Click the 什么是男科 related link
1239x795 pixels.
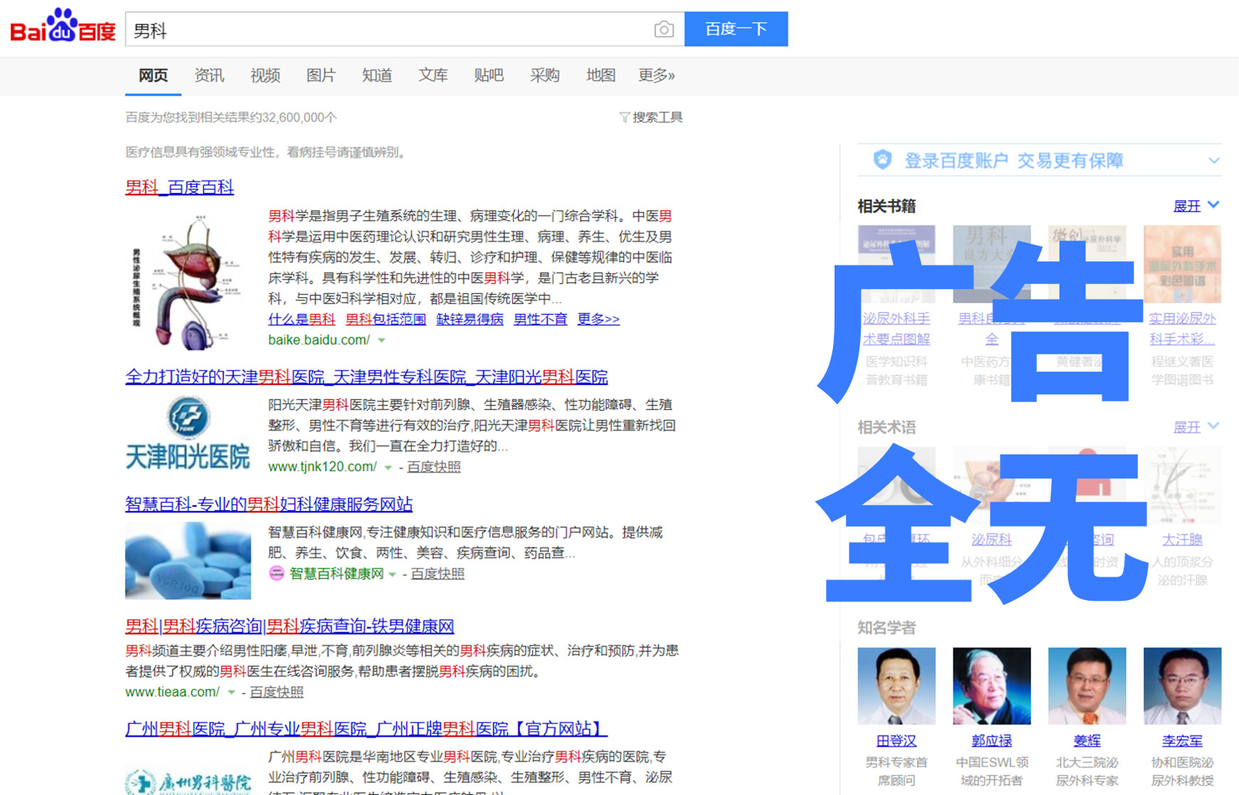301,320
